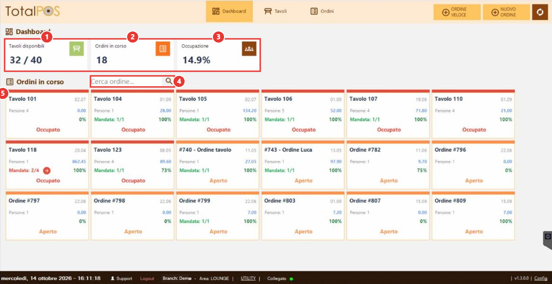
Task: Open the Tavoli tab
Action: pyautogui.click(x=276, y=11)
